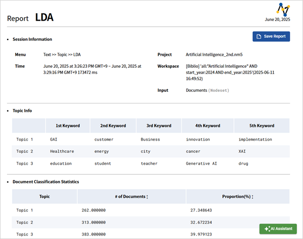Image resolution: width=303 pixels, height=239 pixels.
Task: Click the proportion 27.348643
Action: coord(201,210)
